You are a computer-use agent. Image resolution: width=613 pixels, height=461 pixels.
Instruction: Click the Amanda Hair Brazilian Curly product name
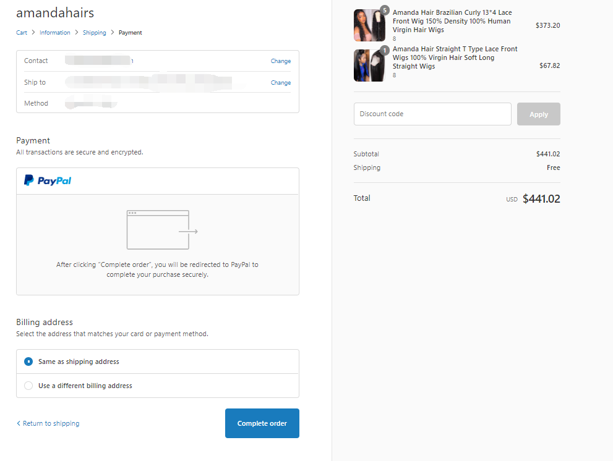[452, 21]
